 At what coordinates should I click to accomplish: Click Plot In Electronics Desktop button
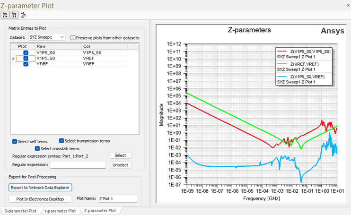40,199
